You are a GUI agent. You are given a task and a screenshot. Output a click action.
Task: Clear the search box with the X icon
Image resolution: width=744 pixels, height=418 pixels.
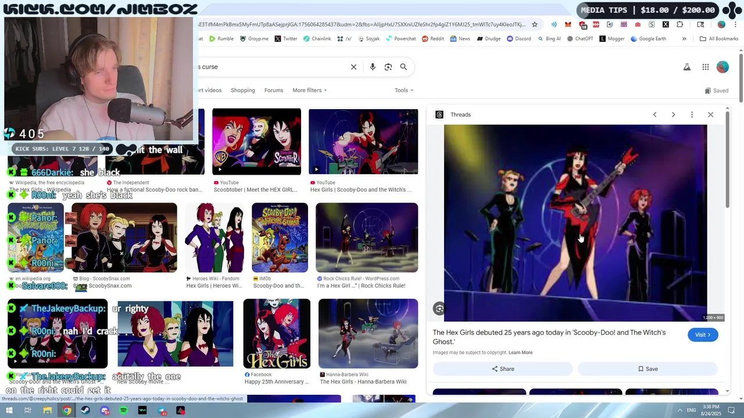coord(353,67)
